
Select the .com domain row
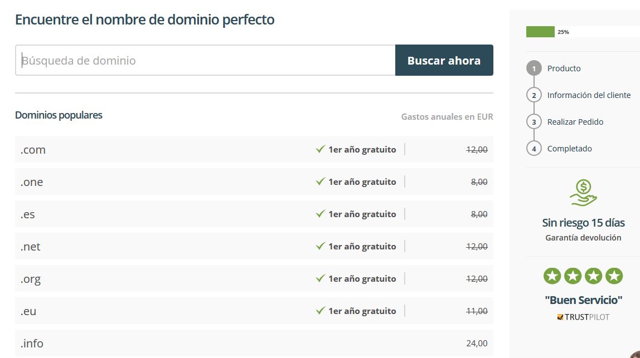pyautogui.click(x=254, y=149)
